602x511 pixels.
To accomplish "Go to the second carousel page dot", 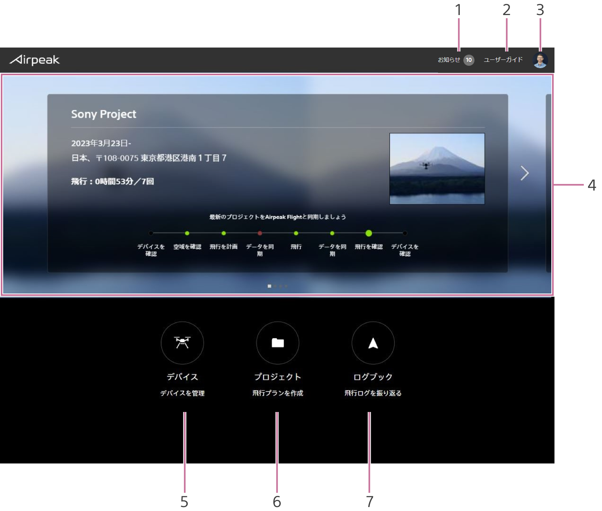I will click(275, 286).
